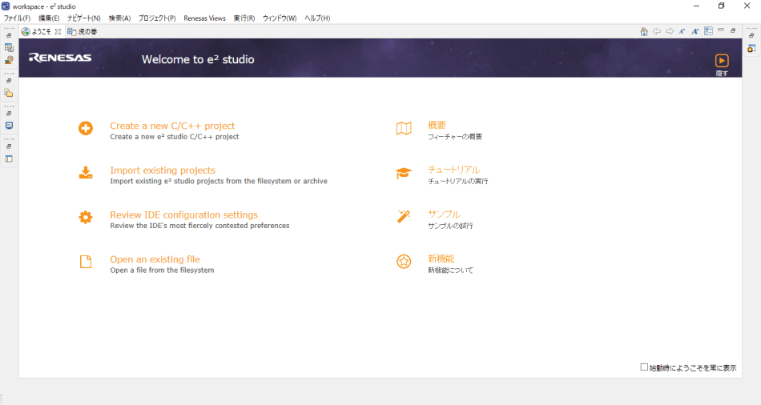Open the サンプル link
The width and height of the screenshot is (761, 405).
444,215
